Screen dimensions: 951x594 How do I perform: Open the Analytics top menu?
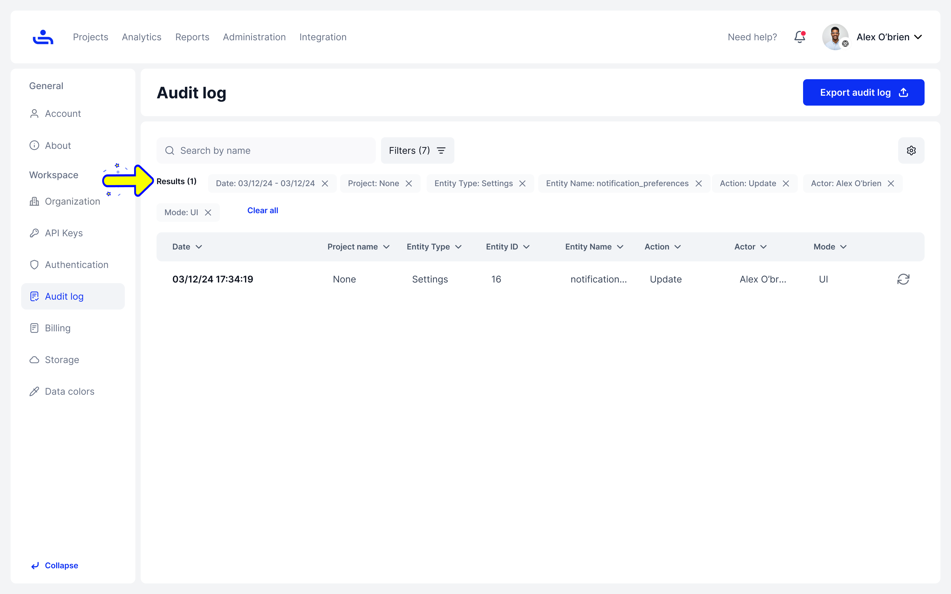pyautogui.click(x=141, y=37)
